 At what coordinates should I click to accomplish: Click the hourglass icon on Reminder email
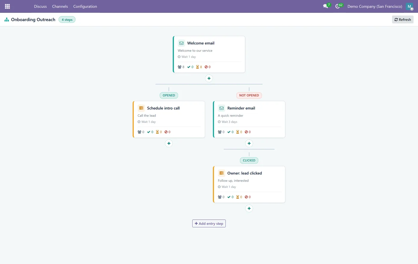point(238,132)
